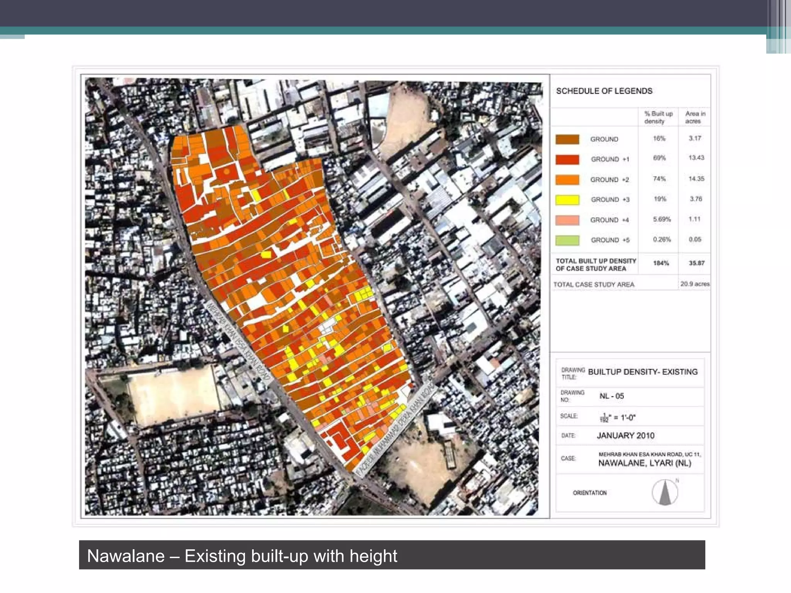
Task: Select the 20.9 acres total area value
Action: tap(694, 284)
